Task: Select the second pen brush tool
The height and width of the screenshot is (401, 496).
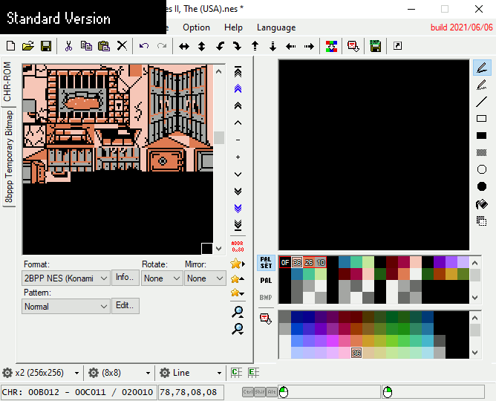Action: [482, 85]
